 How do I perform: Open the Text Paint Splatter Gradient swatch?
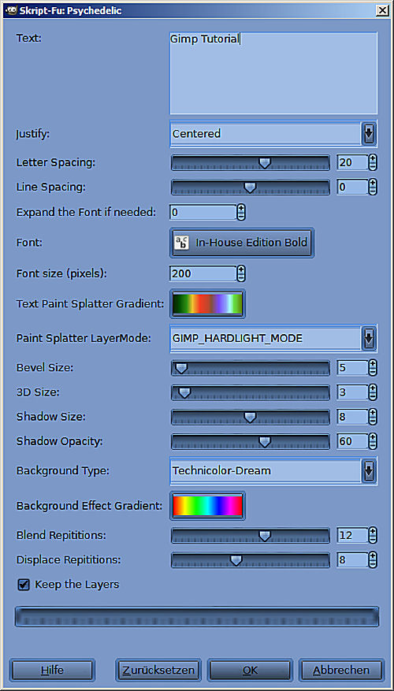[x=207, y=304]
